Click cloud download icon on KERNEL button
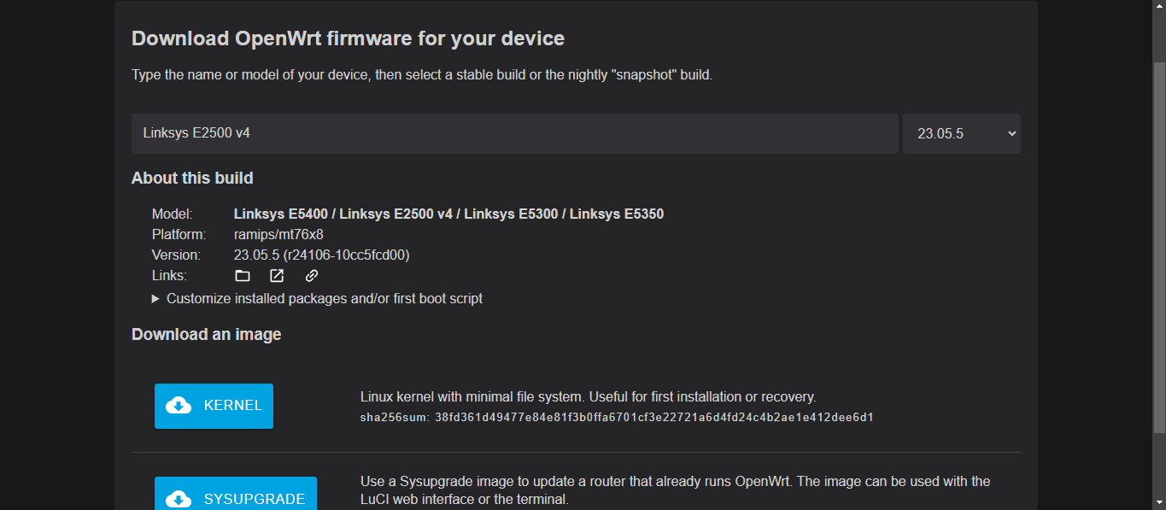 pos(179,406)
